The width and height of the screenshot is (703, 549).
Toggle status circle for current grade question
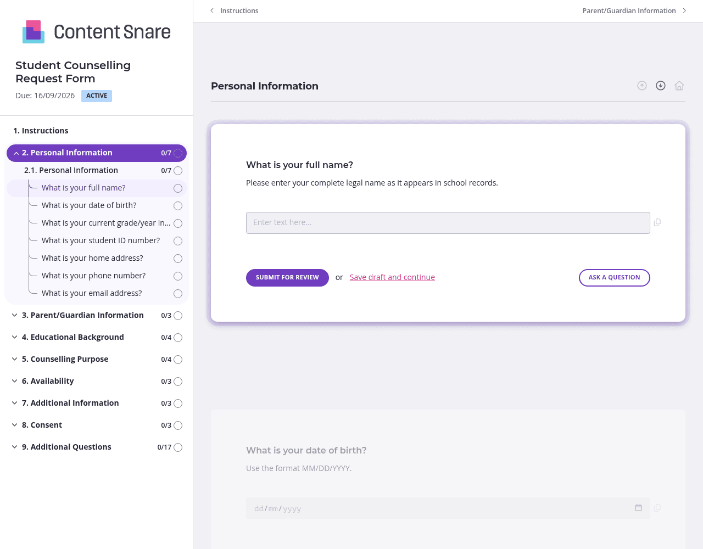(178, 223)
